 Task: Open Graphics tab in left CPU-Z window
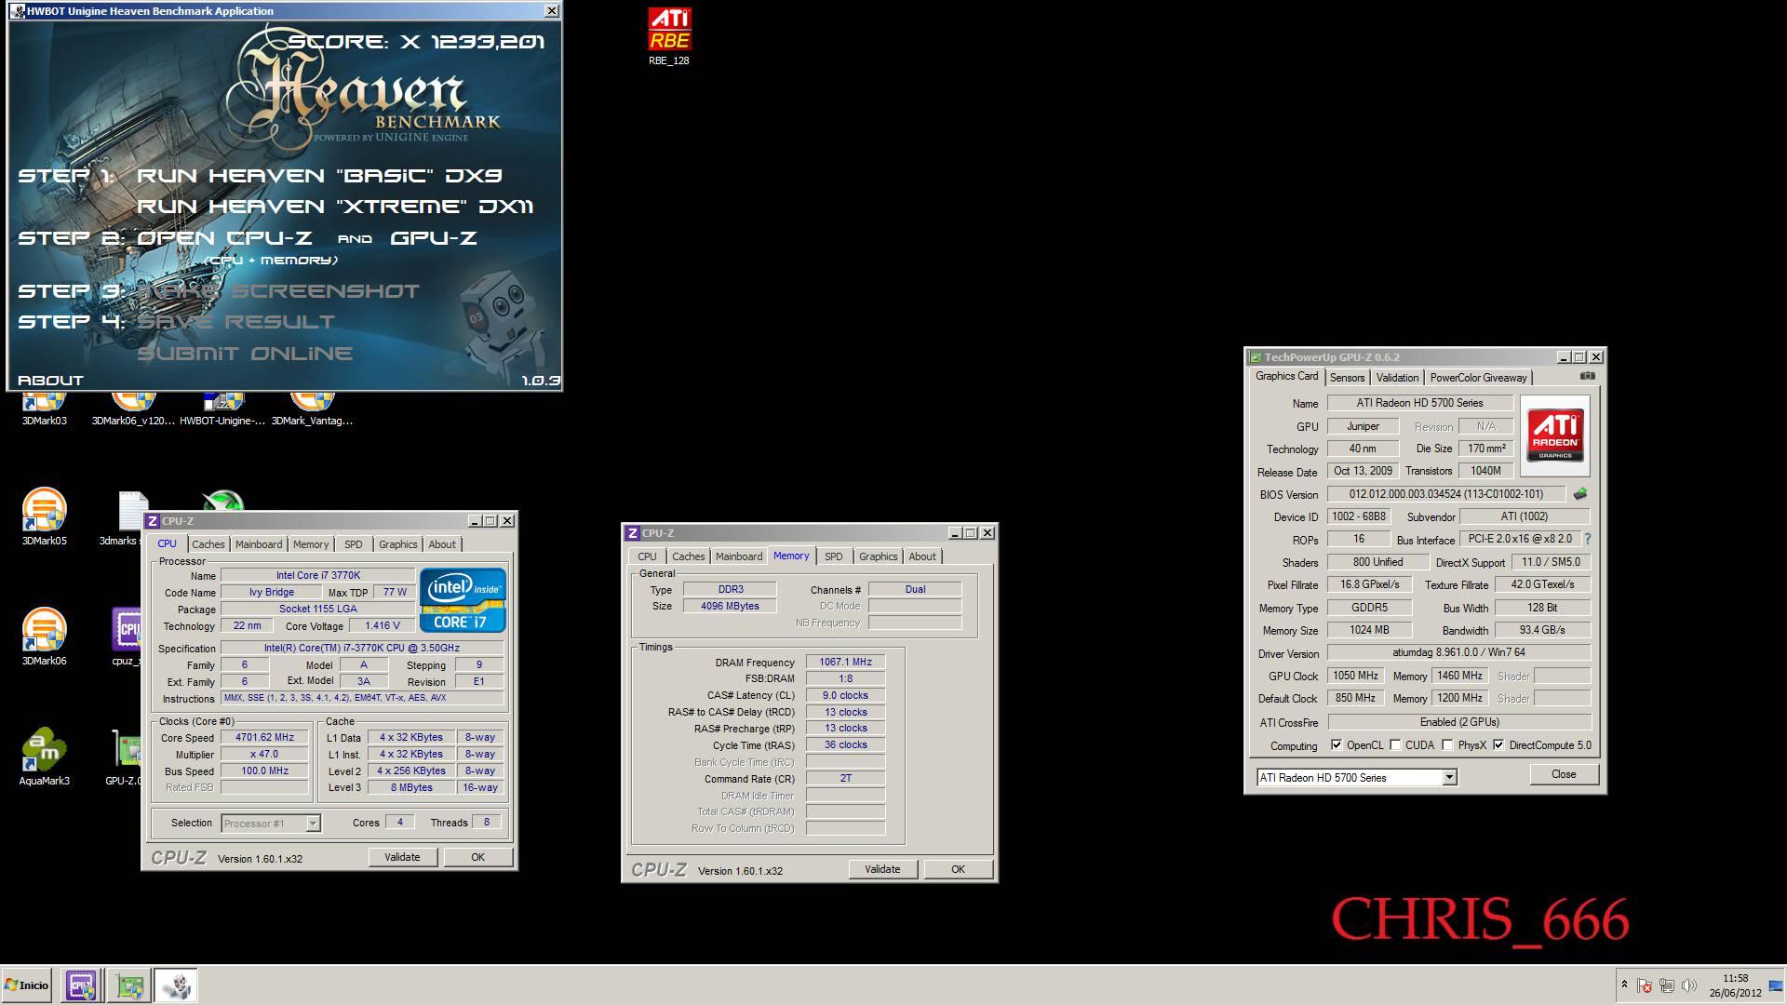tap(398, 544)
